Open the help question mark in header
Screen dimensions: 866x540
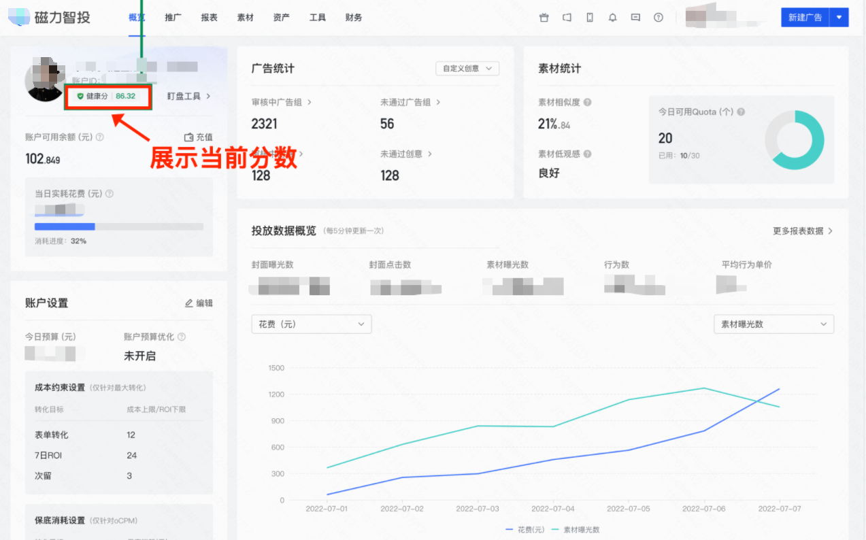coord(659,18)
